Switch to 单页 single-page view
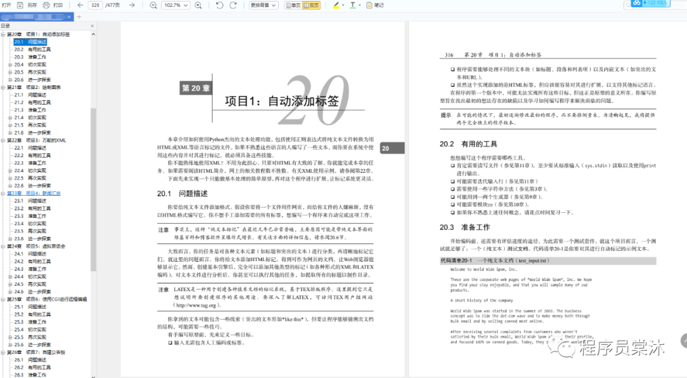Image resolution: width=687 pixels, height=378 pixels. 293,5
